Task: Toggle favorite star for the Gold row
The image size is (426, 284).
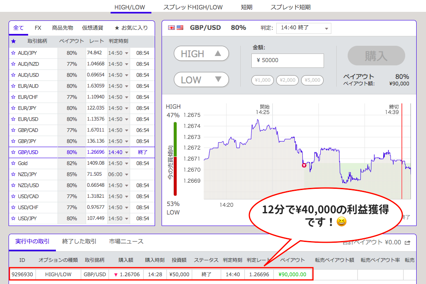Action: tap(13, 163)
